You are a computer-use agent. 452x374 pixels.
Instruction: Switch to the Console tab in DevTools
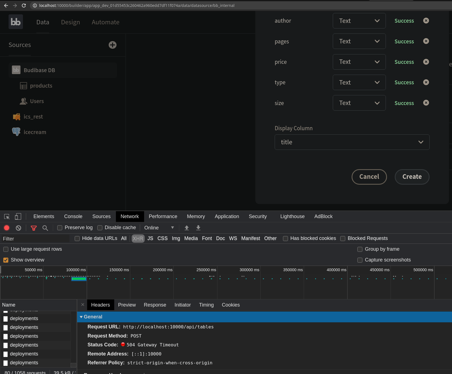coord(73,216)
